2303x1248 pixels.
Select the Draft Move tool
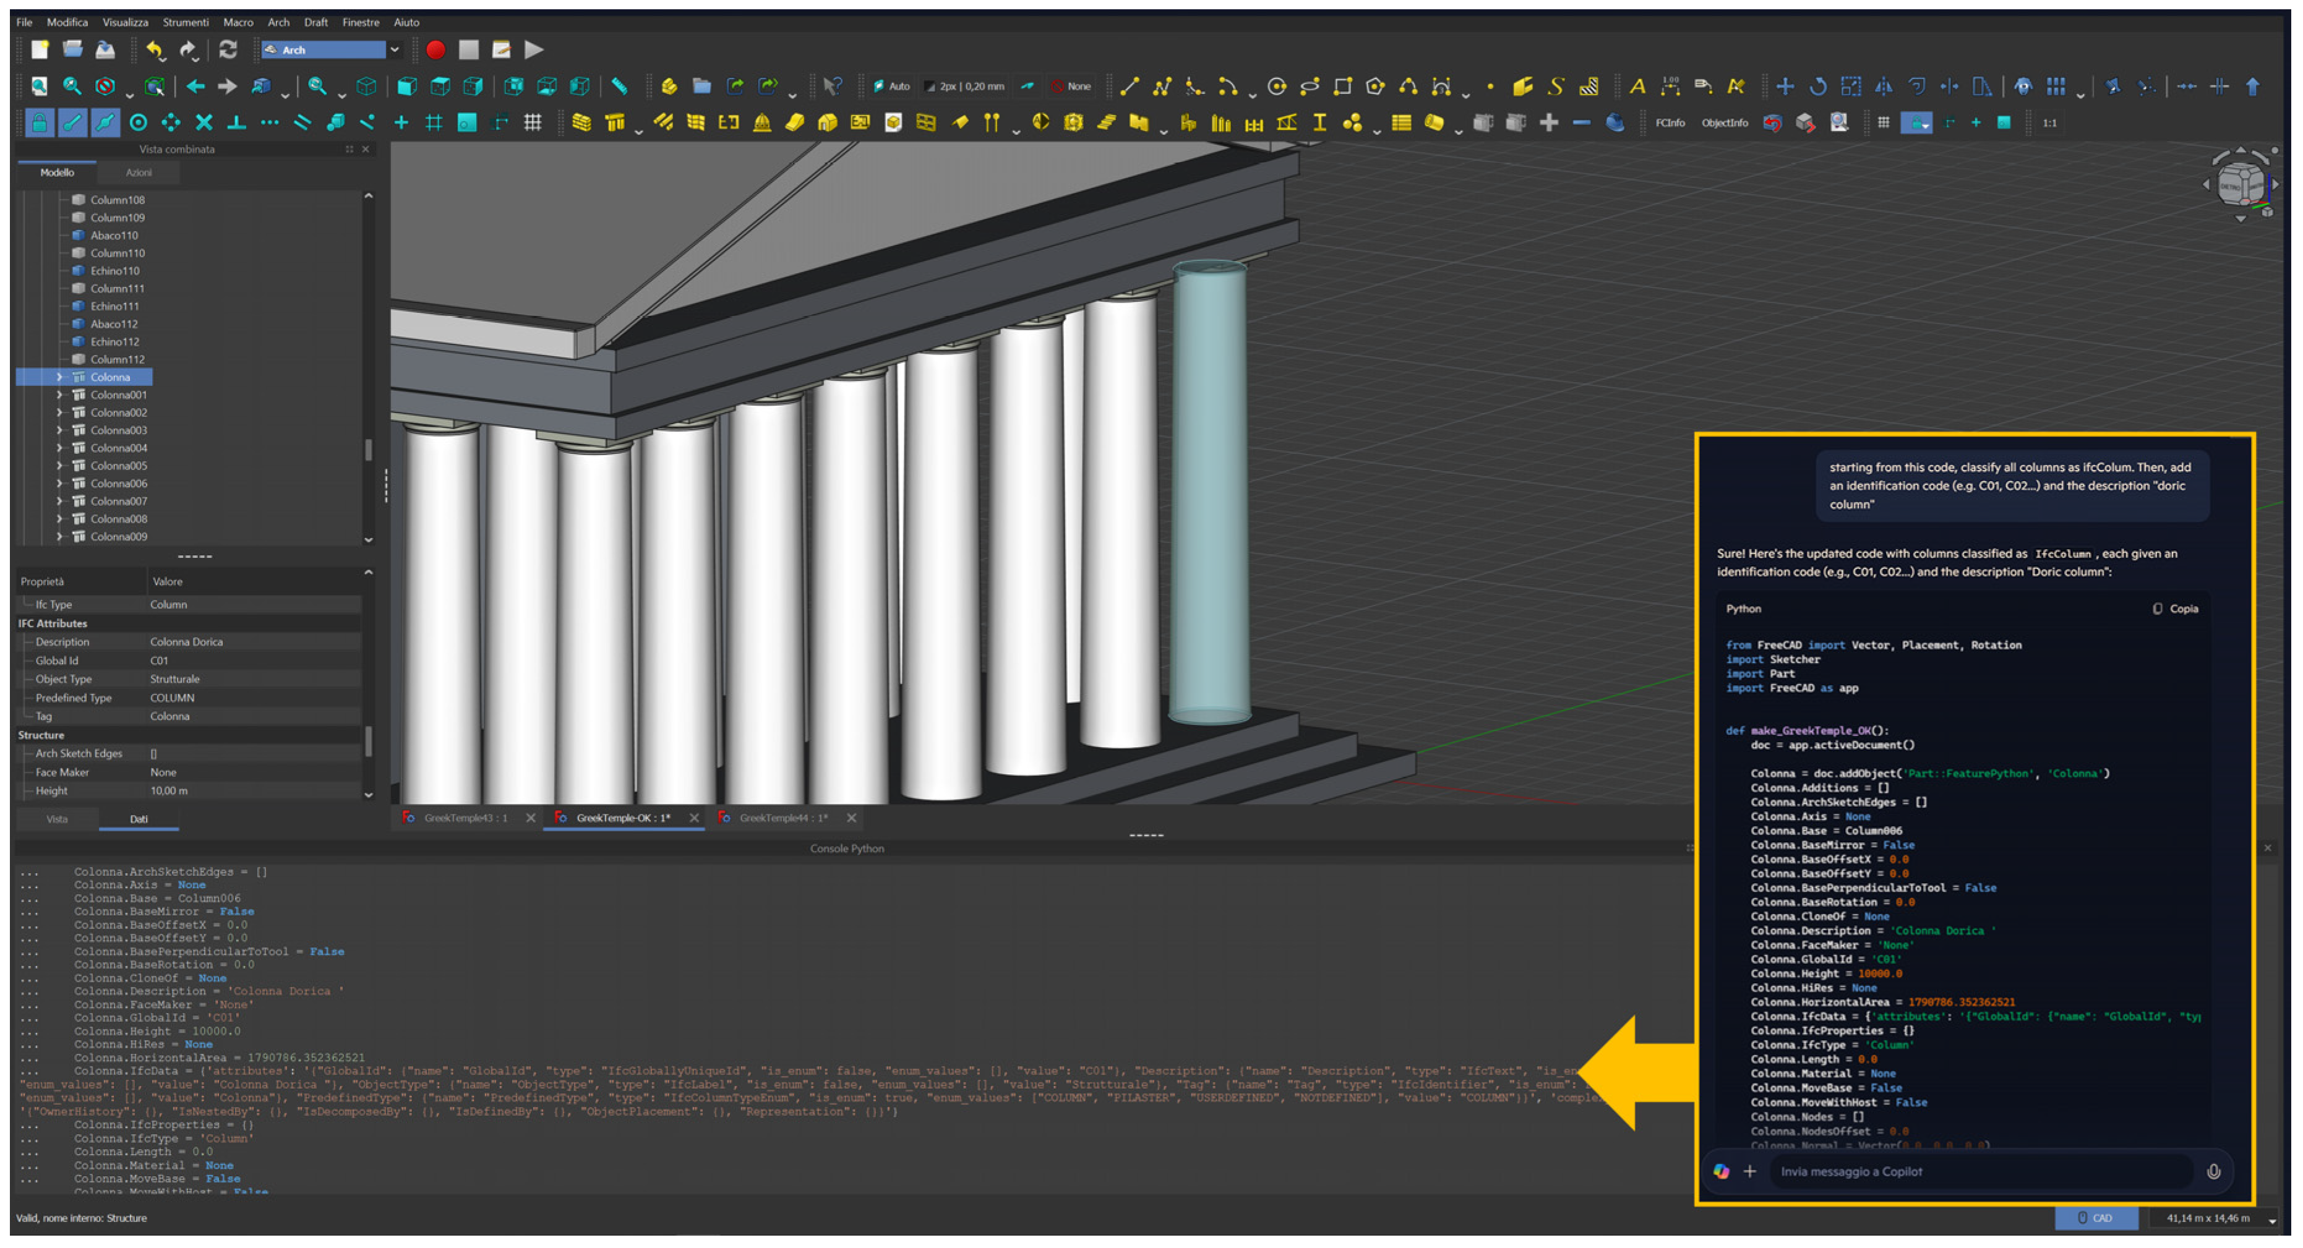pyautogui.click(x=1785, y=87)
